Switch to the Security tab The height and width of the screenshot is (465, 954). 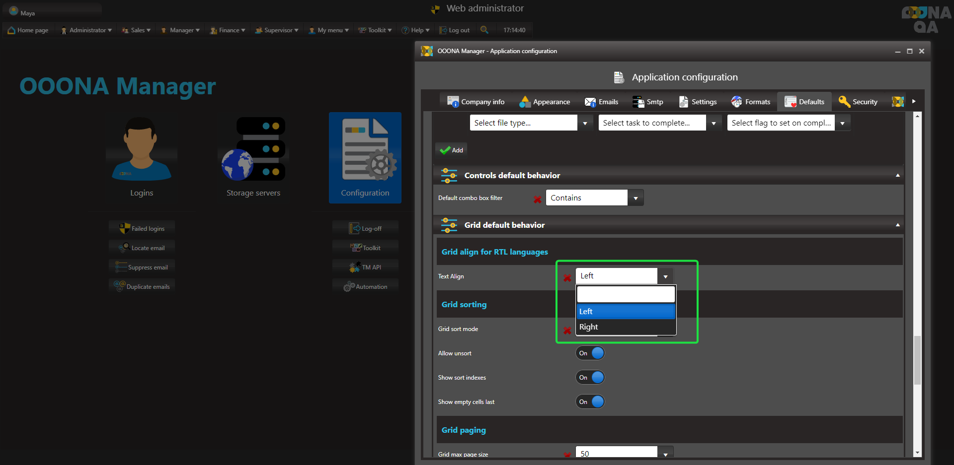click(x=858, y=102)
